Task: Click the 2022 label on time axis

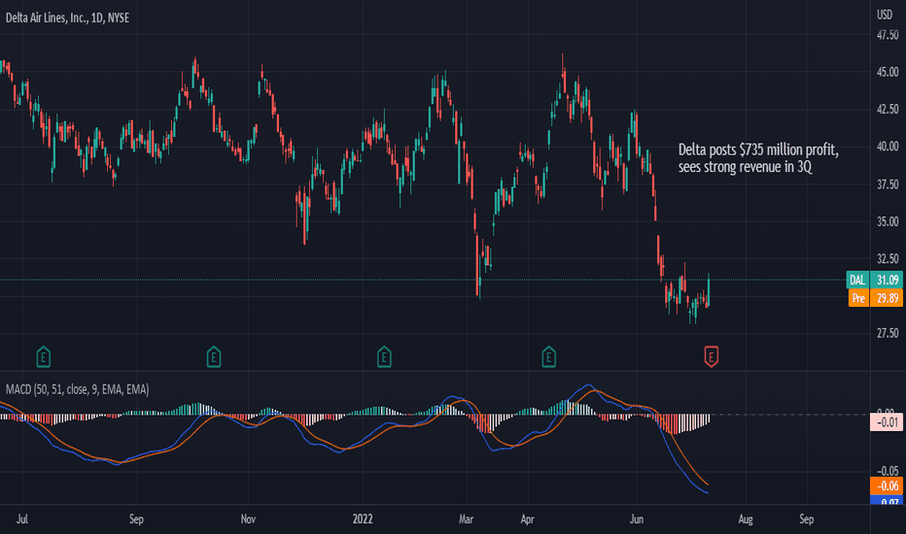Action: click(363, 519)
